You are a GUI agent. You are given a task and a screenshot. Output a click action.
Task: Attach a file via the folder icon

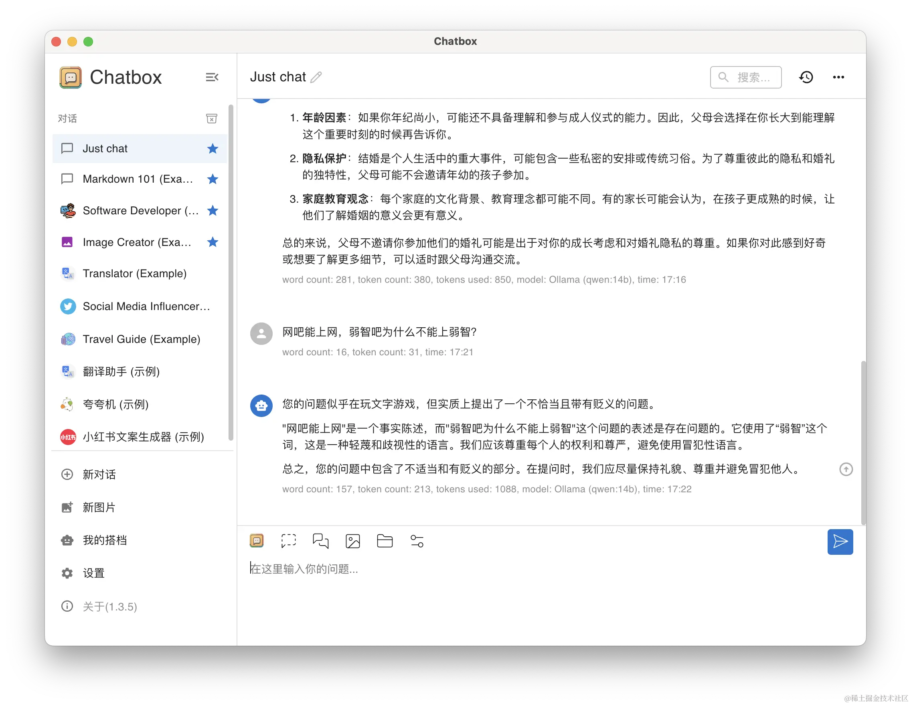coord(385,541)
